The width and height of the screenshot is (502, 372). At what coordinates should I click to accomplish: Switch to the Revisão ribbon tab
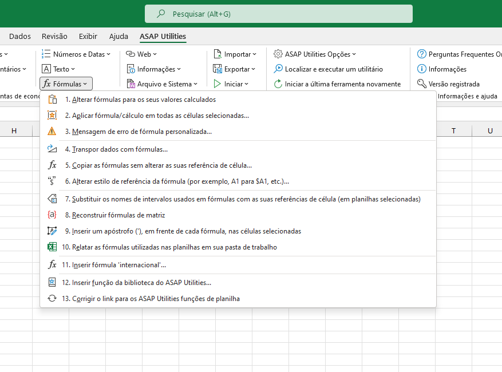coord(54,36)
